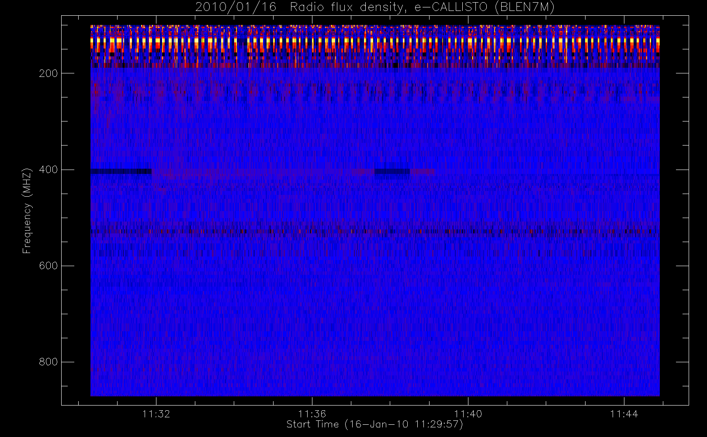707x437 pixels.
Task: Click the 200 frequency tick label
Action: click(48, 73)
